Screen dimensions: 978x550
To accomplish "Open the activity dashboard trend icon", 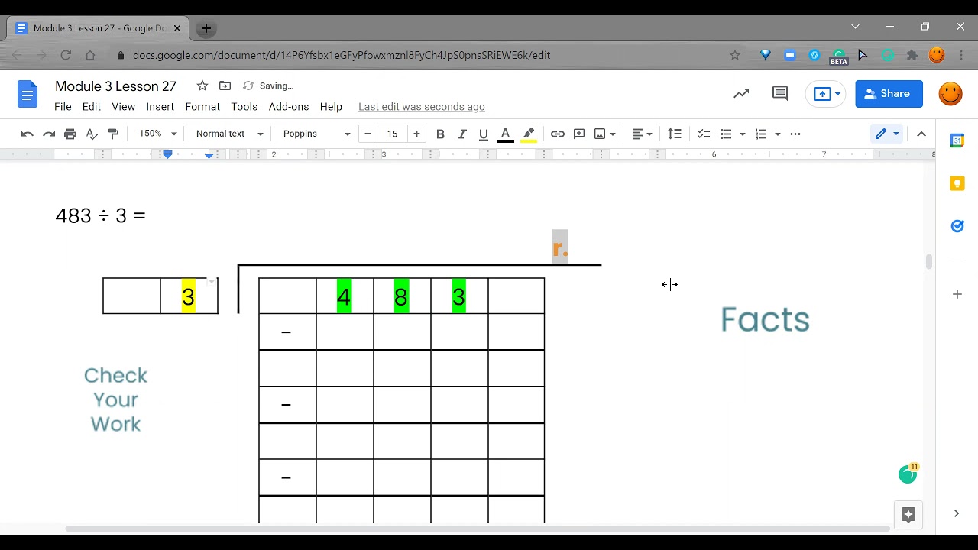I will click(741, 94).
